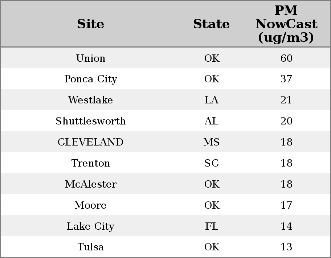Click the FL state cell

212,226
